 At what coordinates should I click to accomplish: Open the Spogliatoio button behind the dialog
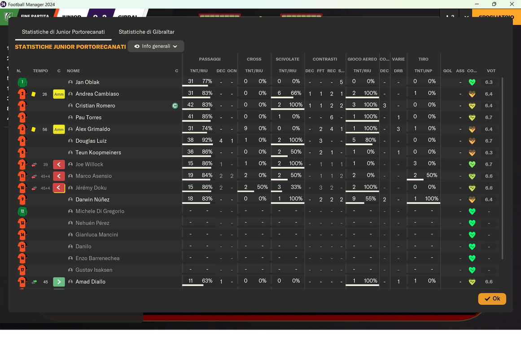click(x=496, y=17)
